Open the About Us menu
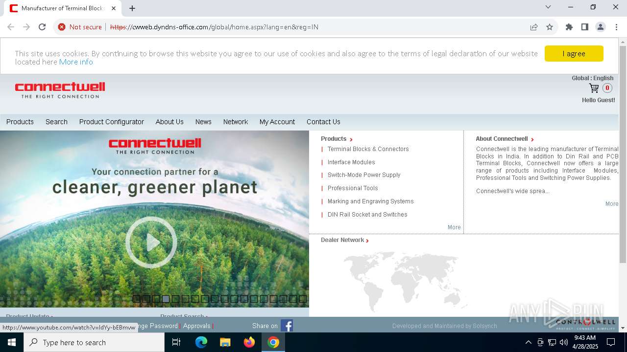627x352 pixels. [x=169, y=122]
